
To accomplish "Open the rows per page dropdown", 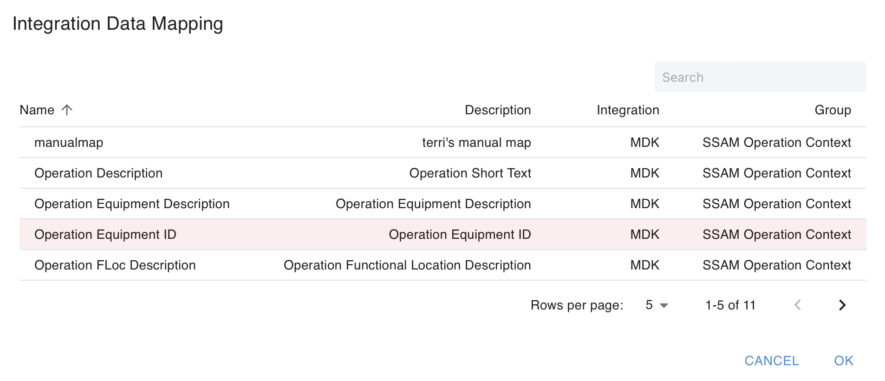I will click(657, 305).
